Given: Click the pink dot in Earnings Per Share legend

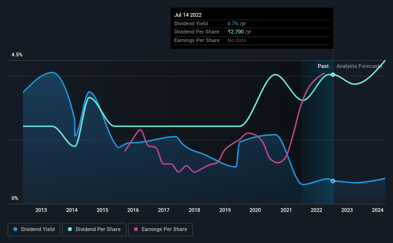Looking at the screenshot, I should 136,229.
